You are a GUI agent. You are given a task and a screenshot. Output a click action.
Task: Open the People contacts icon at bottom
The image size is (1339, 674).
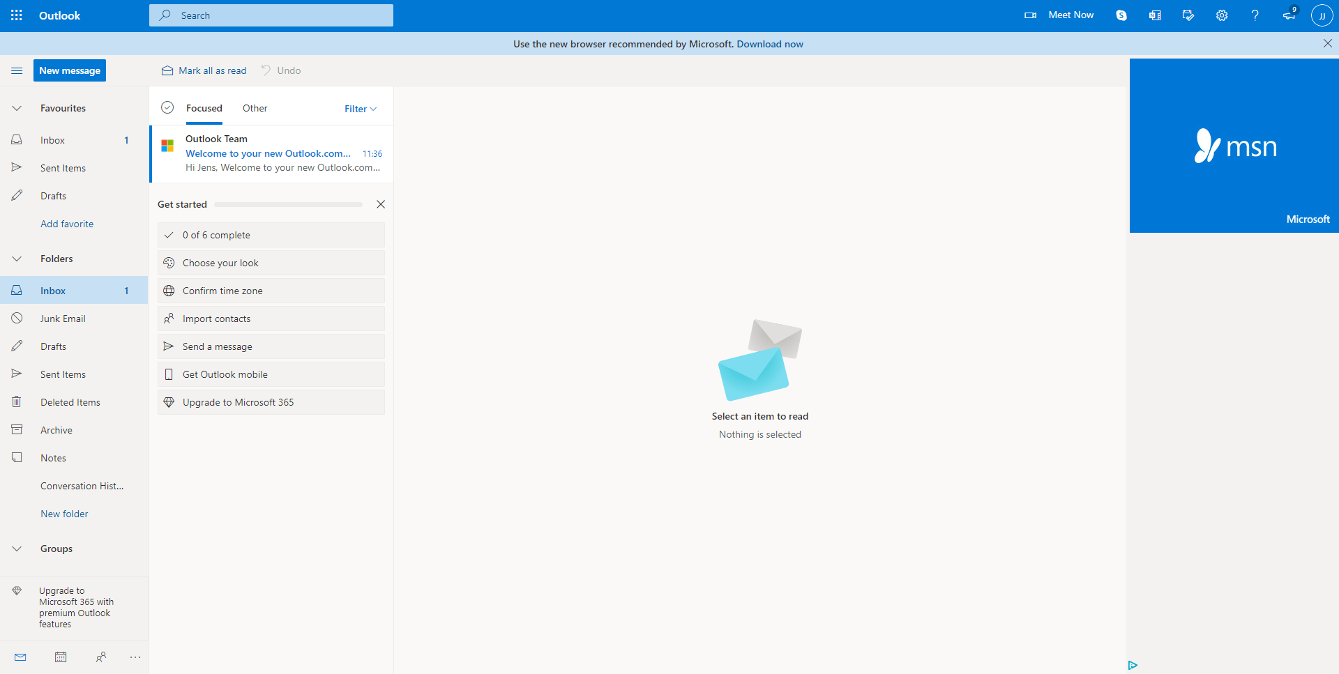101,657
